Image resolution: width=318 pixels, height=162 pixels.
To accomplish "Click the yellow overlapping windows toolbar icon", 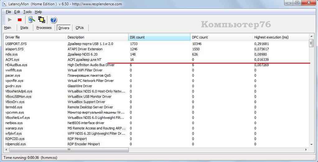I will (41, 20).
